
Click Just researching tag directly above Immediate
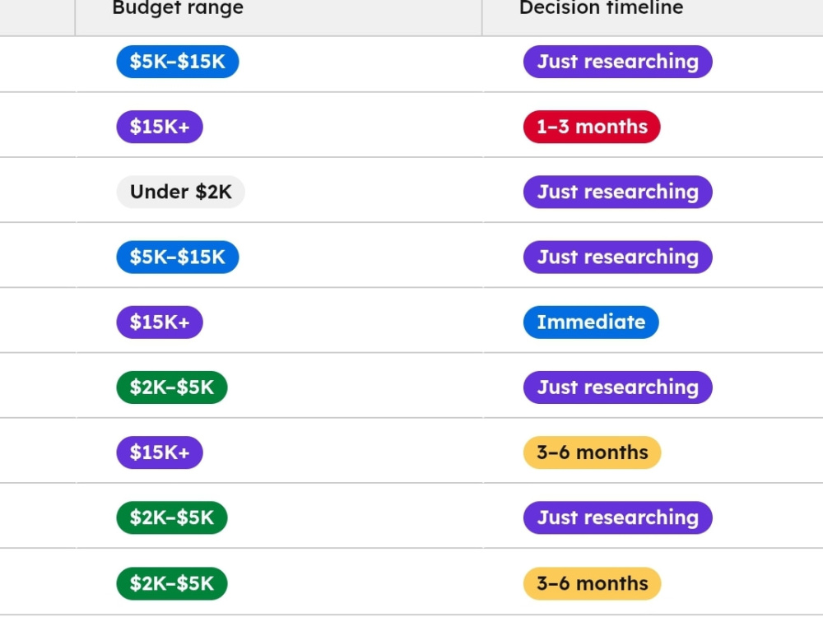coord(618,257)
